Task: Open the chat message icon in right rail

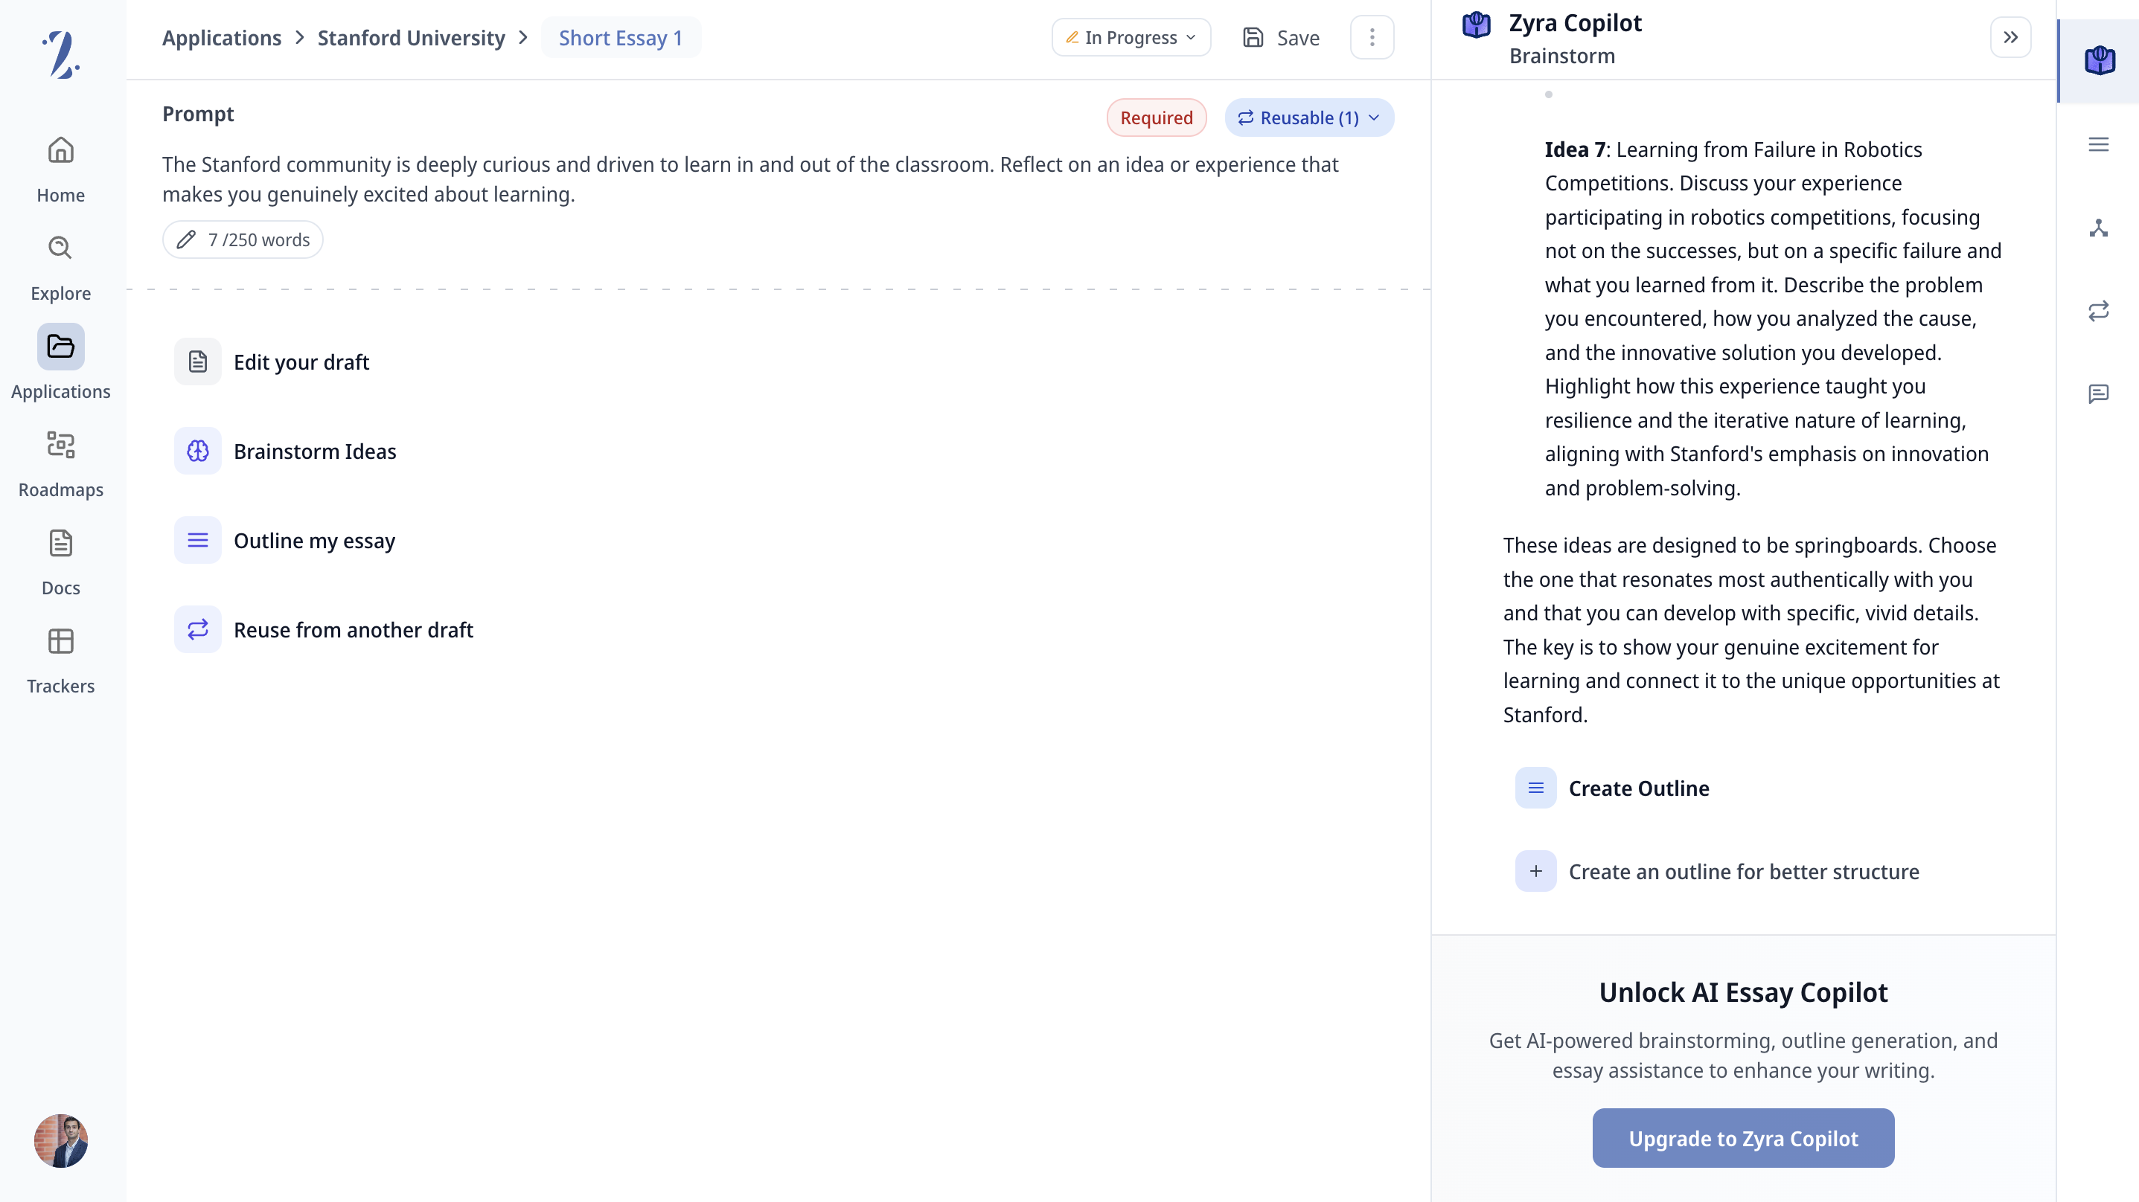Action: coord(2098,393)
